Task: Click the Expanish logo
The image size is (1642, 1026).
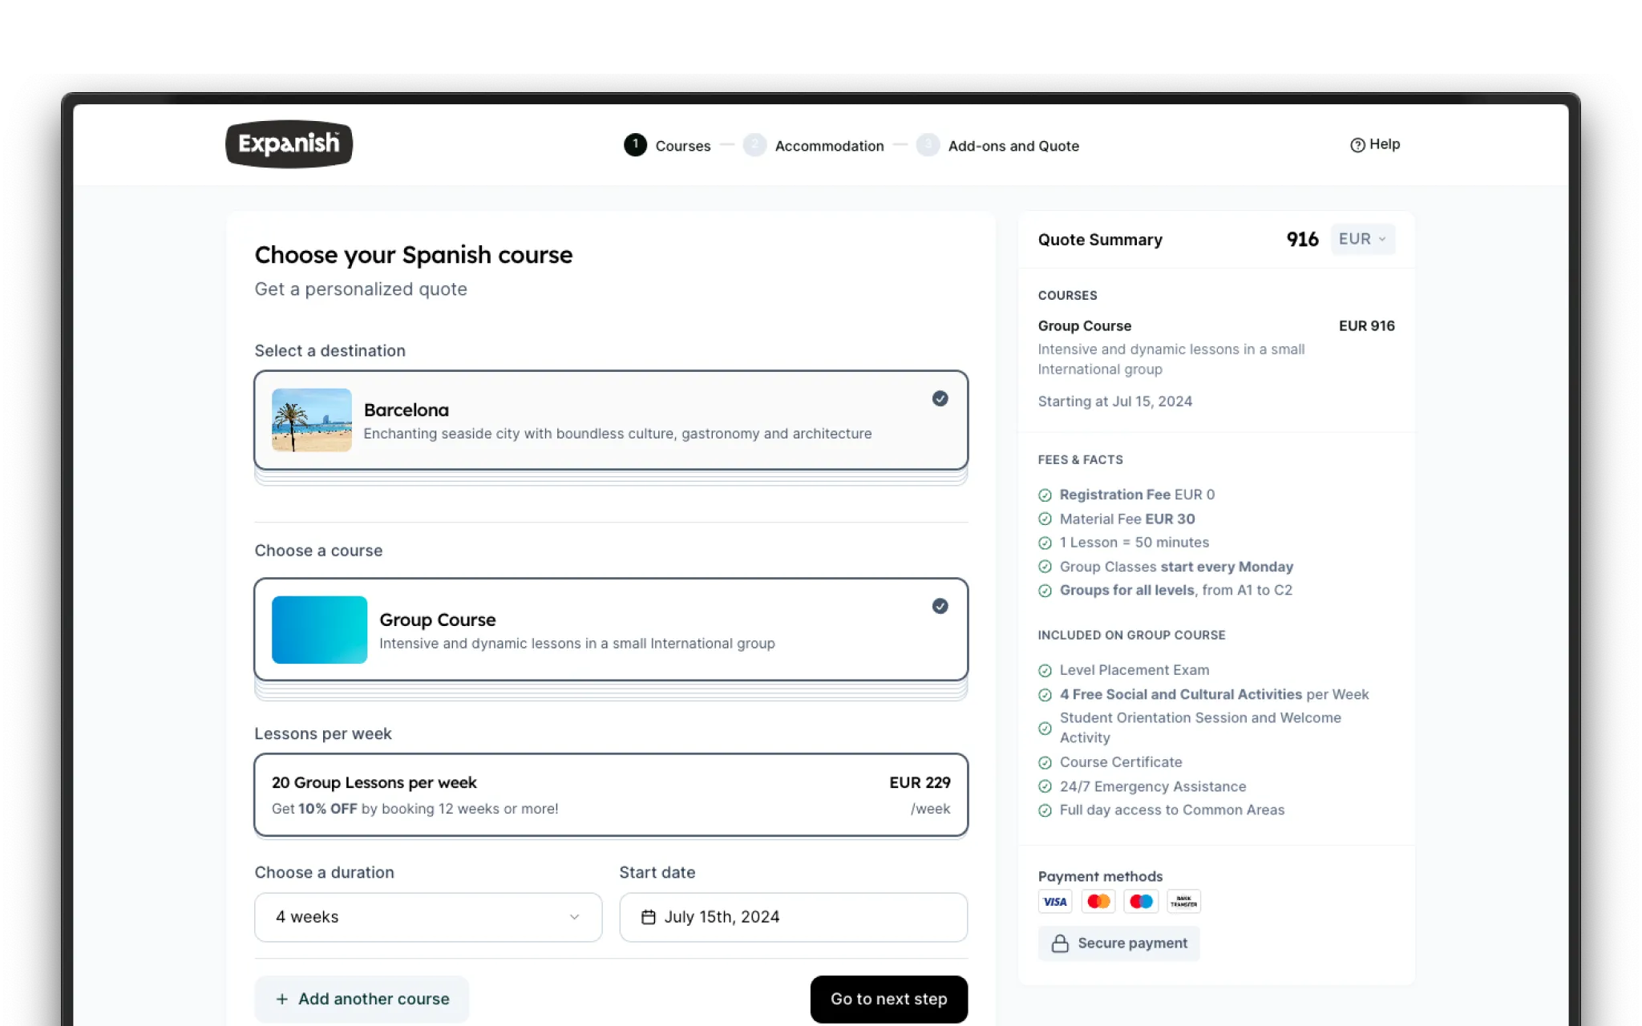Action: (x=289, y=144)
